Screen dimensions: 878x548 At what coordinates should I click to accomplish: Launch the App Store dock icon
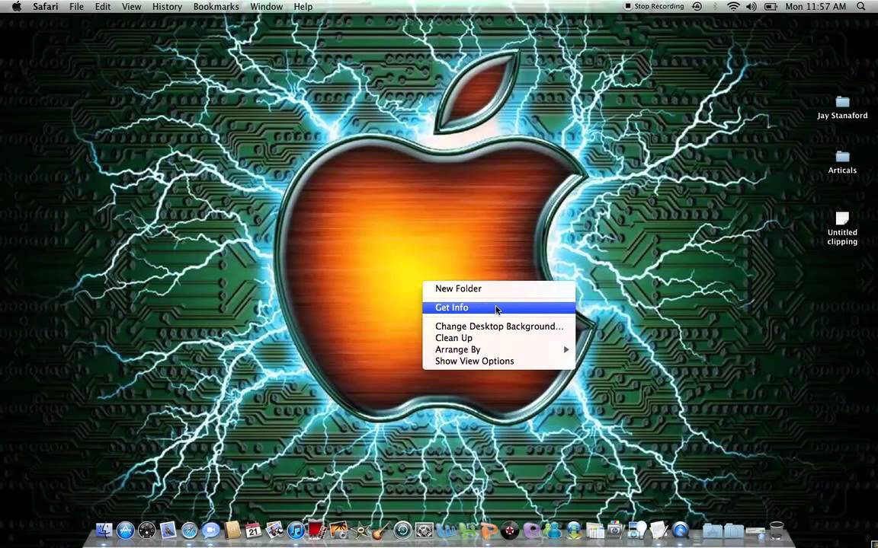tap(126, 530)
